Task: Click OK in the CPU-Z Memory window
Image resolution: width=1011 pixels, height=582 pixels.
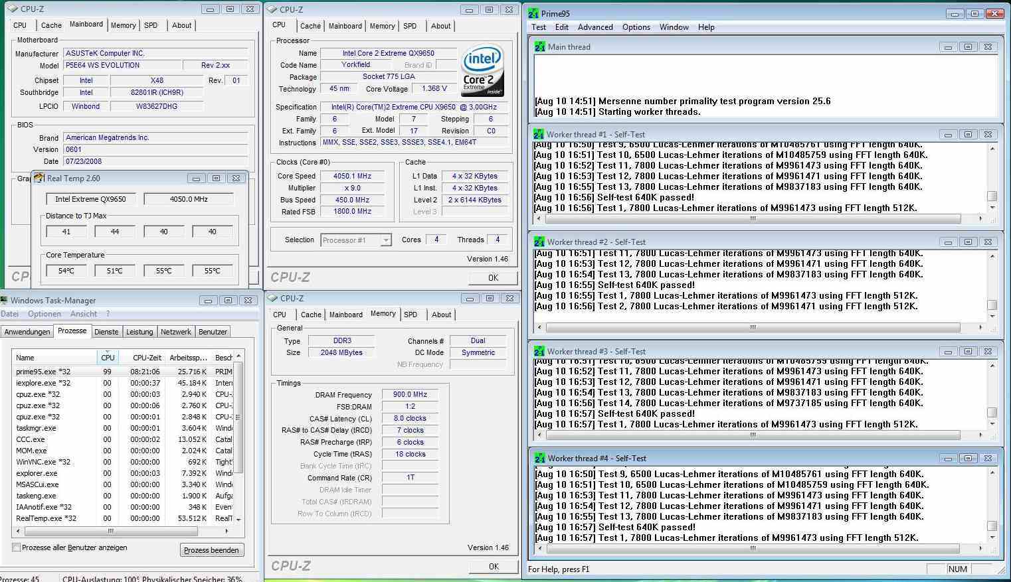Action: (494, 567)
